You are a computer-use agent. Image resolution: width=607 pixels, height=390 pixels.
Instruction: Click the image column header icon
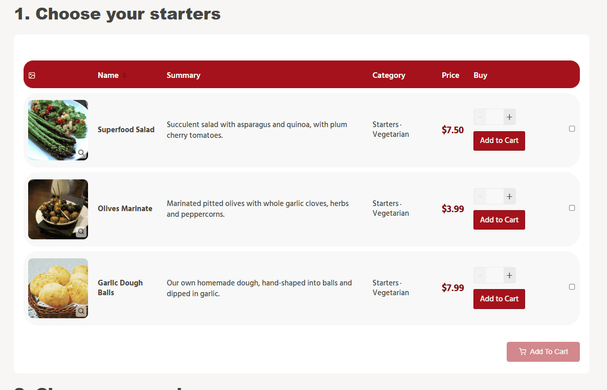(x=32, y=75)
